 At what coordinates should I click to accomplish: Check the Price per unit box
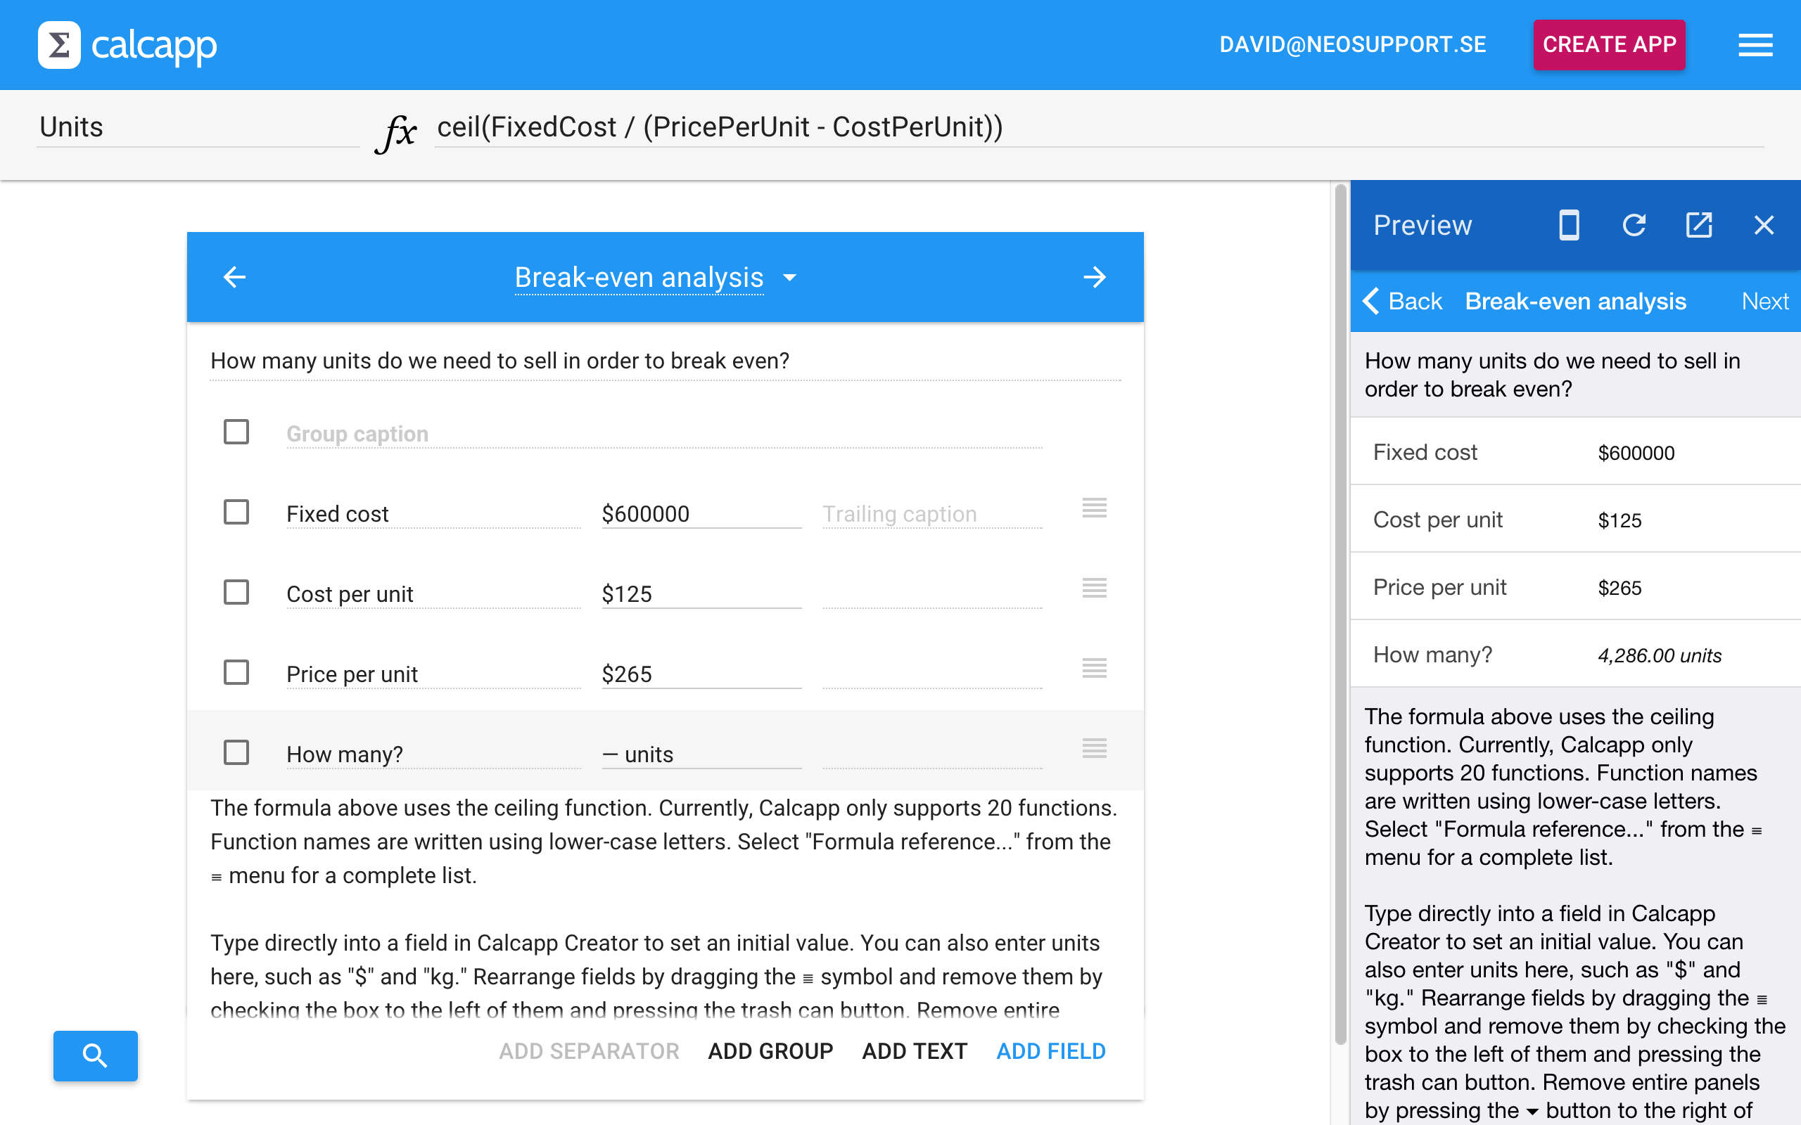pos(236,673)
